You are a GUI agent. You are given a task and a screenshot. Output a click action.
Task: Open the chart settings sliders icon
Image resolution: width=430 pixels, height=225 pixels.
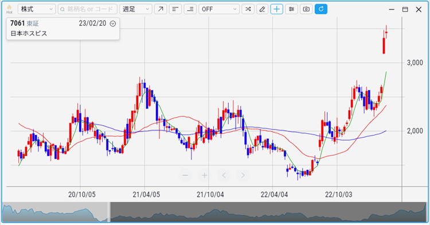coord(291,9)
